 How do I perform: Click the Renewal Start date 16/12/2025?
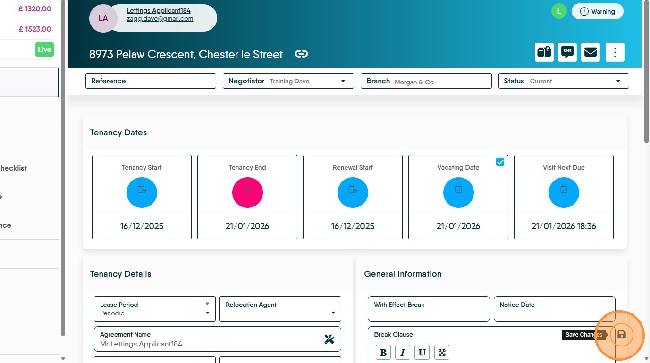tap(353, 226)
